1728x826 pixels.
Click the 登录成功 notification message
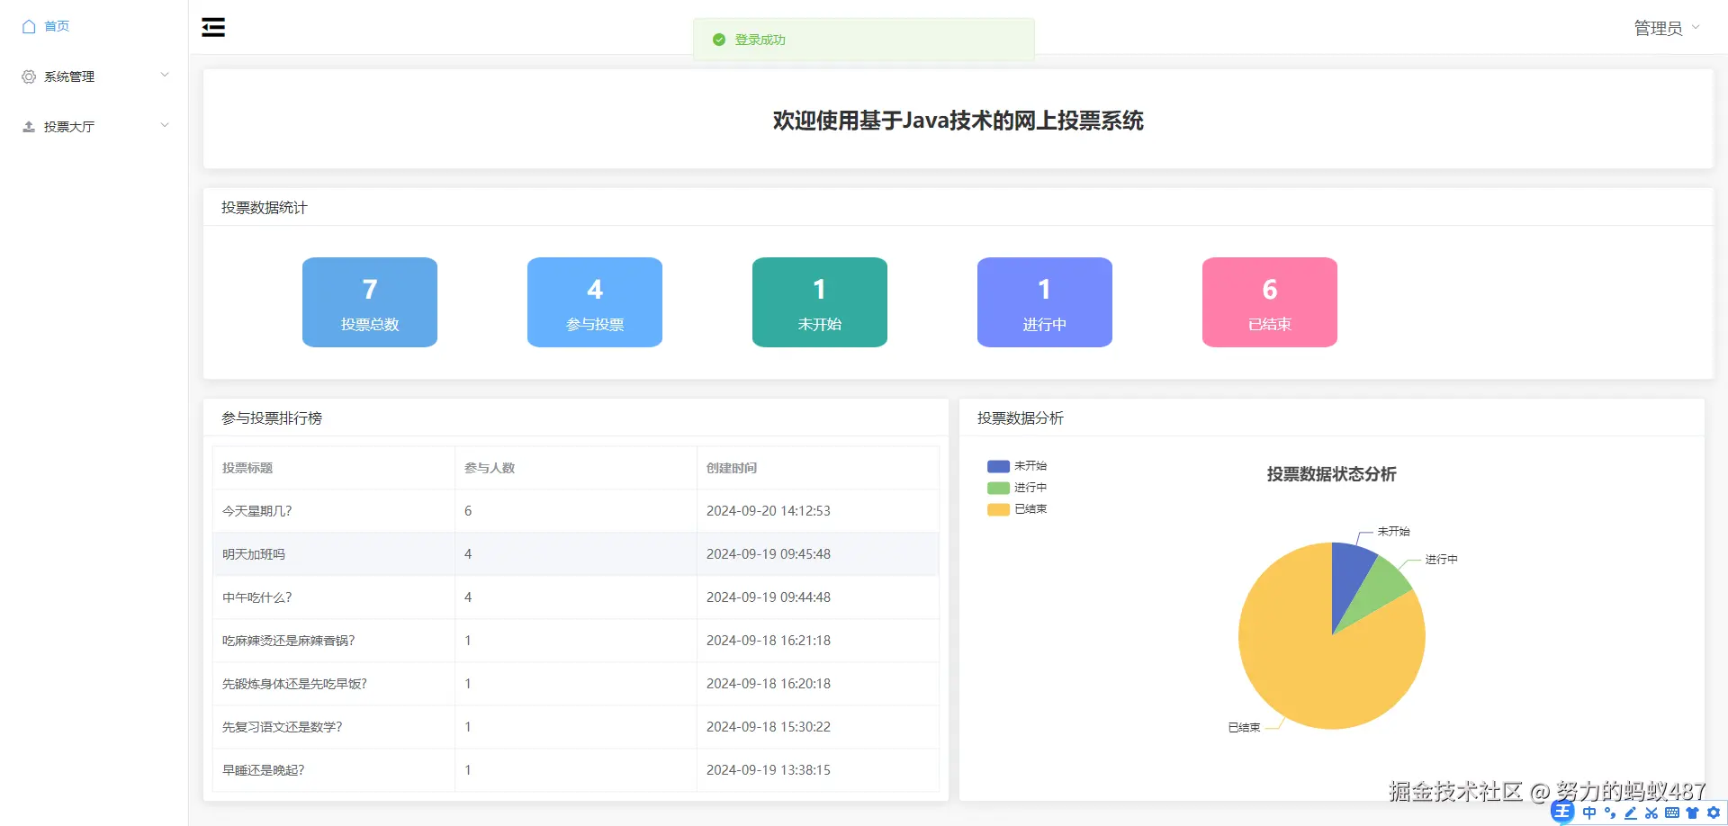760,40
